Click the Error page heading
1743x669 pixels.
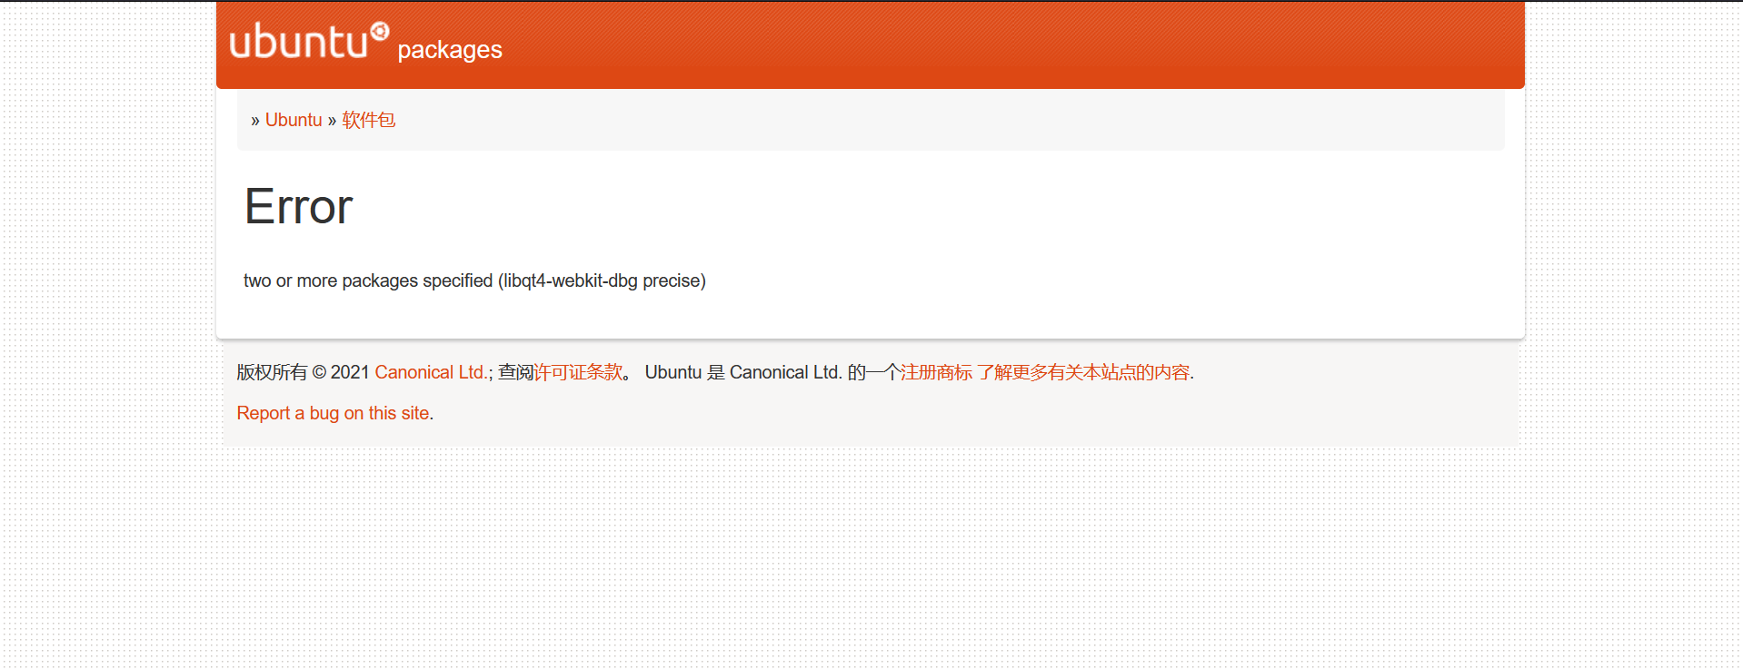click(x=298, y=206)
